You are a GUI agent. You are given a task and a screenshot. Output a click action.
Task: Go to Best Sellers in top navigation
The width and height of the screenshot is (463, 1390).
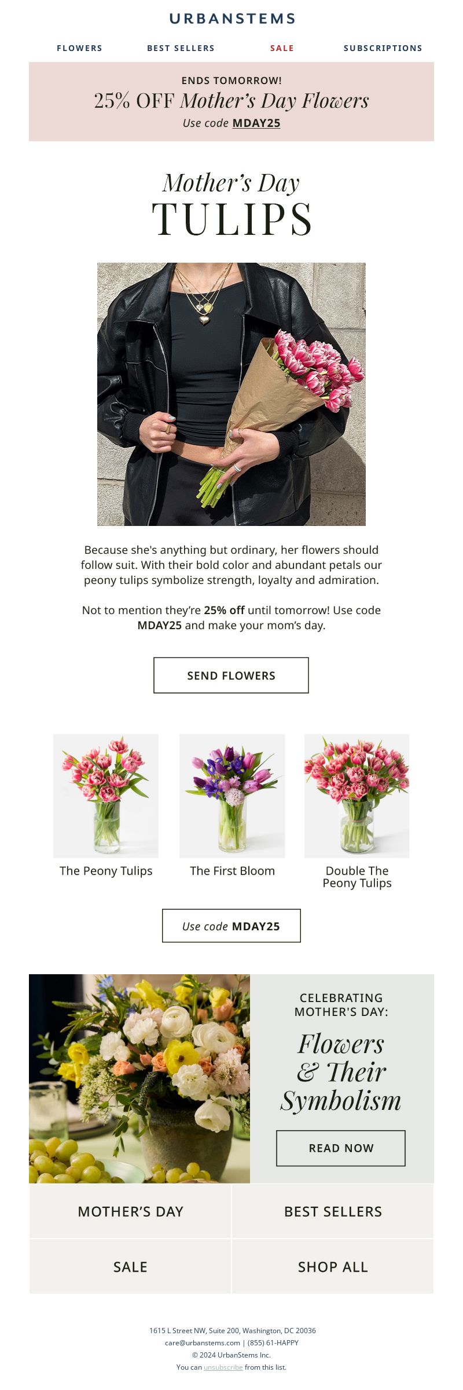pyautogui.click(x=181, y=48)
